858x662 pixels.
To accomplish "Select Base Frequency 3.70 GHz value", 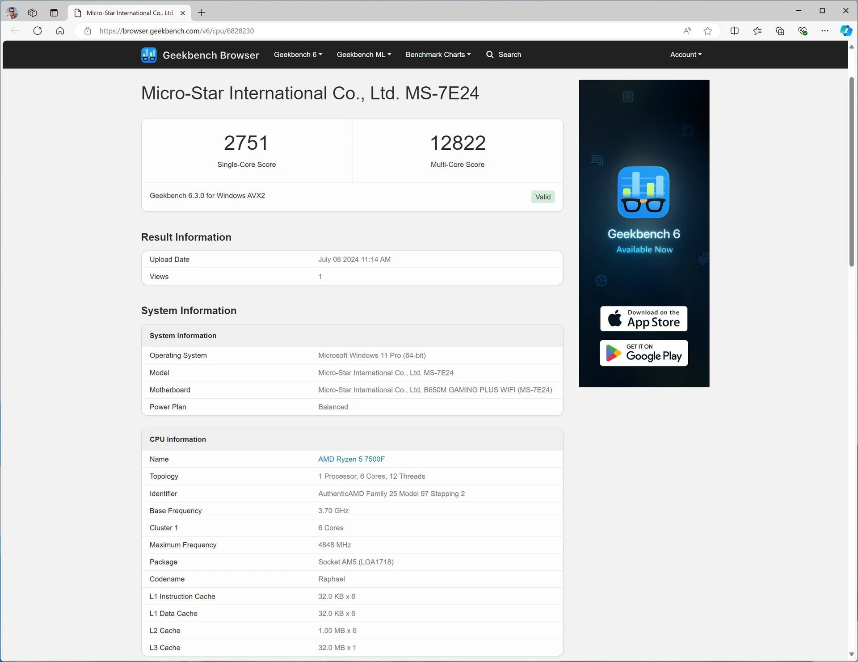I will tap(333, 510).
